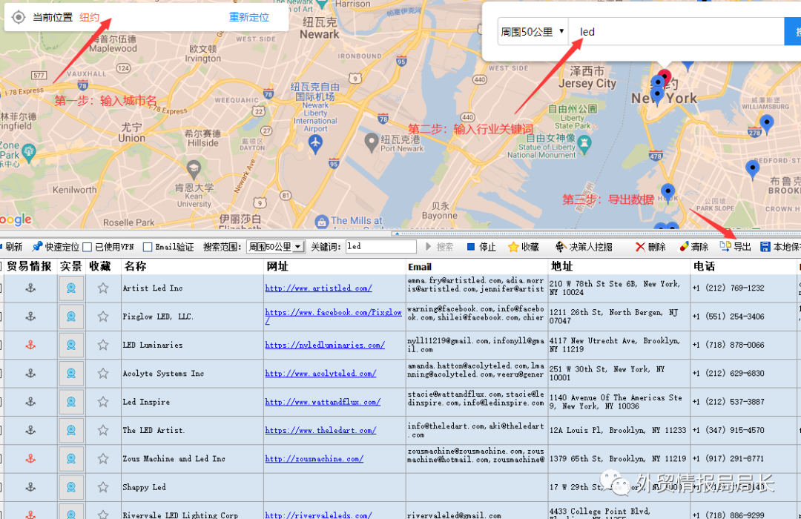This screenshot has height=519, width=801.
Task: Open street view for Artist Led Inc
Action: (71, 288)
